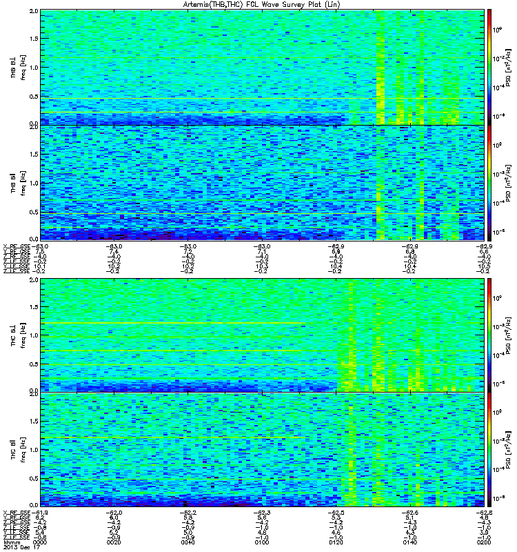Image resolution: width=517 pixels, height=552 pixels.
Task: Click the 1.0 tick on THC B-parallel axis
Action: (34, 450)
